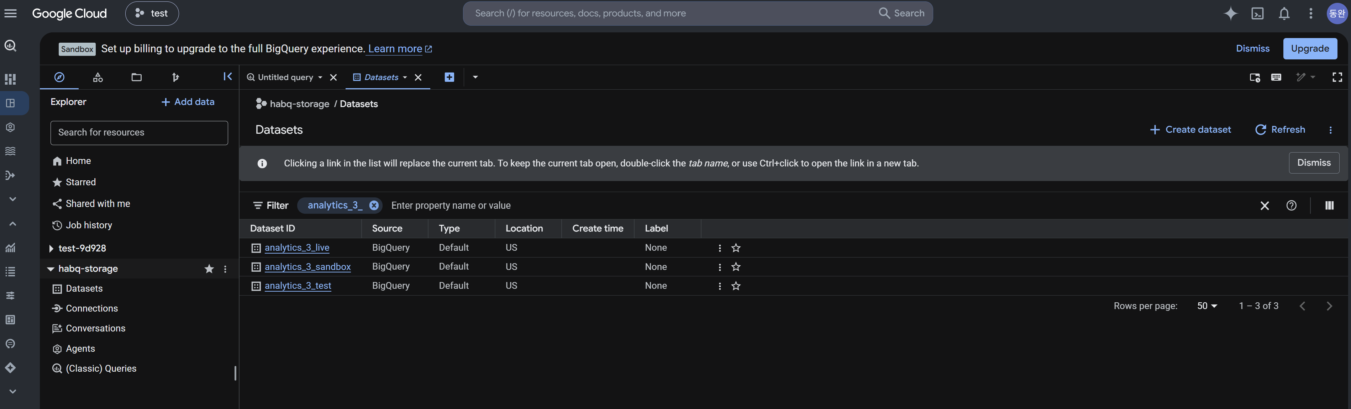
Task: Open the Untitled query tab dropdown arrow
Action: click(x=320, y=78)
